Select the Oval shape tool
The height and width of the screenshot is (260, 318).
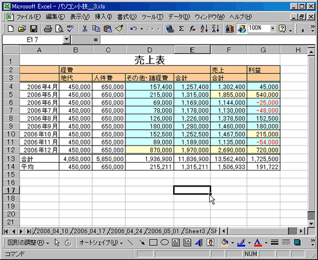[165, 242]
